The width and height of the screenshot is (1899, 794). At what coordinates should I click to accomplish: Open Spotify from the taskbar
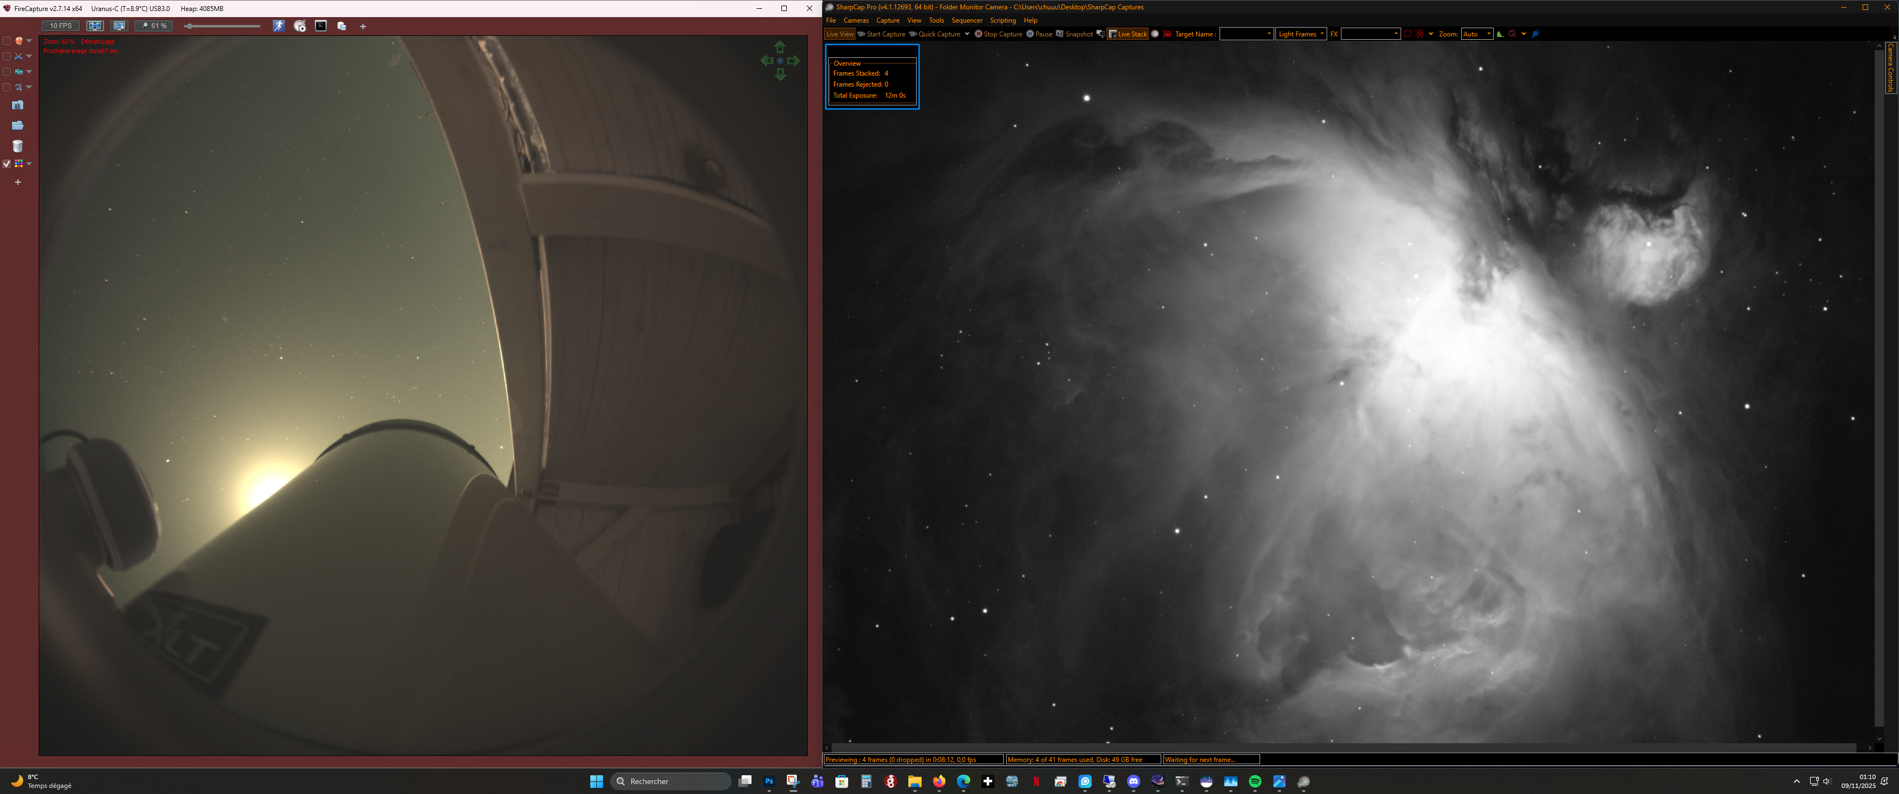[x=1255, y=781]
